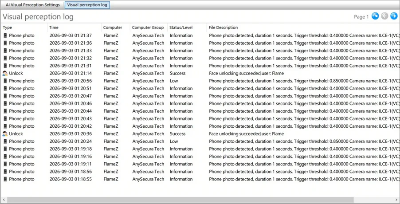400x204 pixels.
Task: Click phone icon of 01:20:56 entry
Action: [x=5, y=81]
